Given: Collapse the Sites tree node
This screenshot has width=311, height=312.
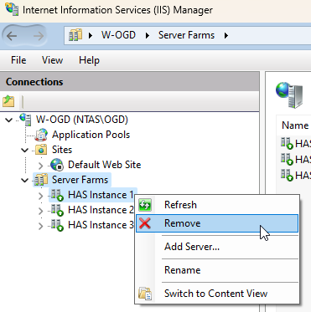Looking at the screenshot, I should (25, 151).
